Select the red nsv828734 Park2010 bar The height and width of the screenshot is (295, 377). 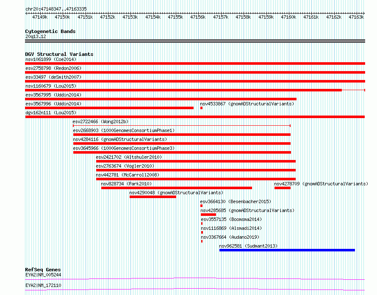coord(177,188)
